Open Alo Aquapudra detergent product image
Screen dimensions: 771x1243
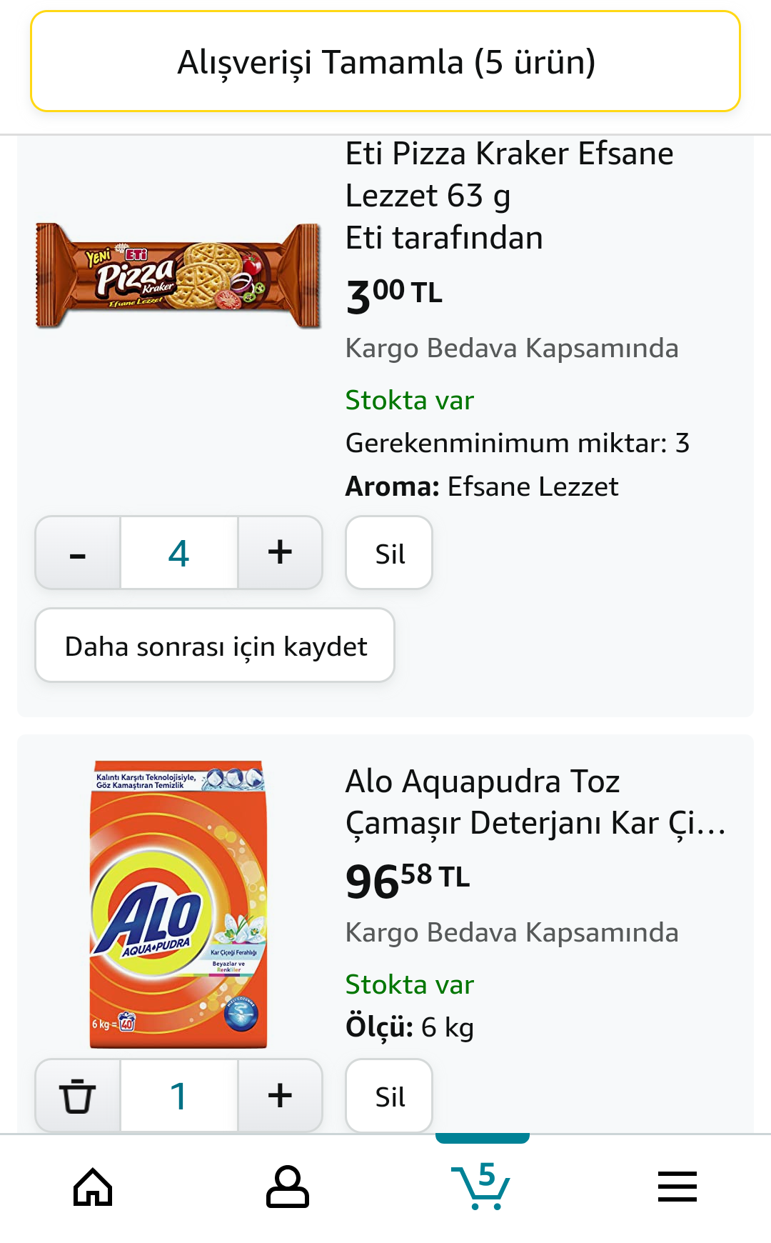pos(178,904)
